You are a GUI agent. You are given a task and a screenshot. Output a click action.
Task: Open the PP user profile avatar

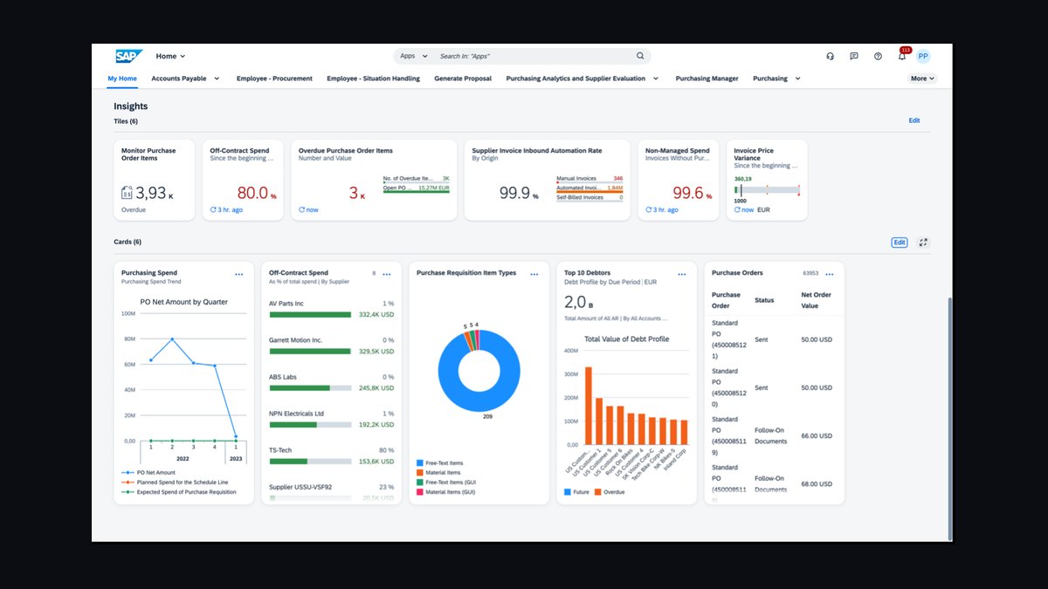923,56
